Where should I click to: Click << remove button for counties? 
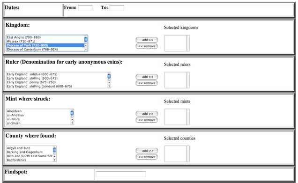pyautogui.click(x=147, y=157)
